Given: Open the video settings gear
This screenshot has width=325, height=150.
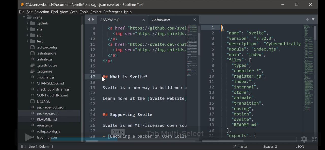Looking at the screenshot, I should tap(304, 139).
